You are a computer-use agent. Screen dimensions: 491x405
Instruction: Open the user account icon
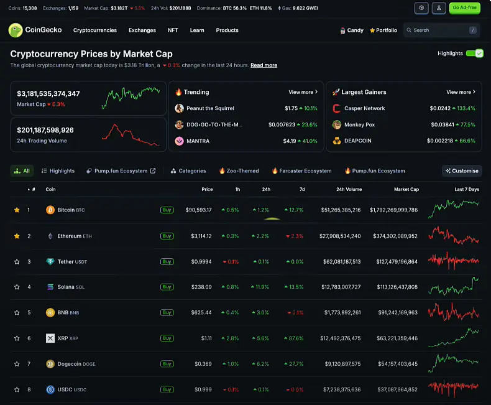coord(439,8)
